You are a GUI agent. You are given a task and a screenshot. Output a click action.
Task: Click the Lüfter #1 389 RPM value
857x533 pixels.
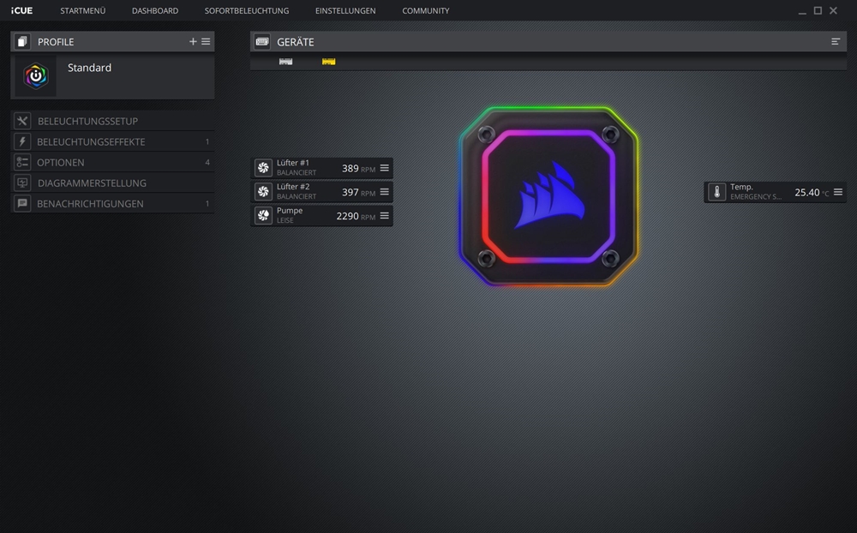coord(358,168)
